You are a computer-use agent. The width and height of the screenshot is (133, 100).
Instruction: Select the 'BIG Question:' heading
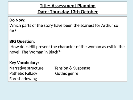click(x=22, y=42)
